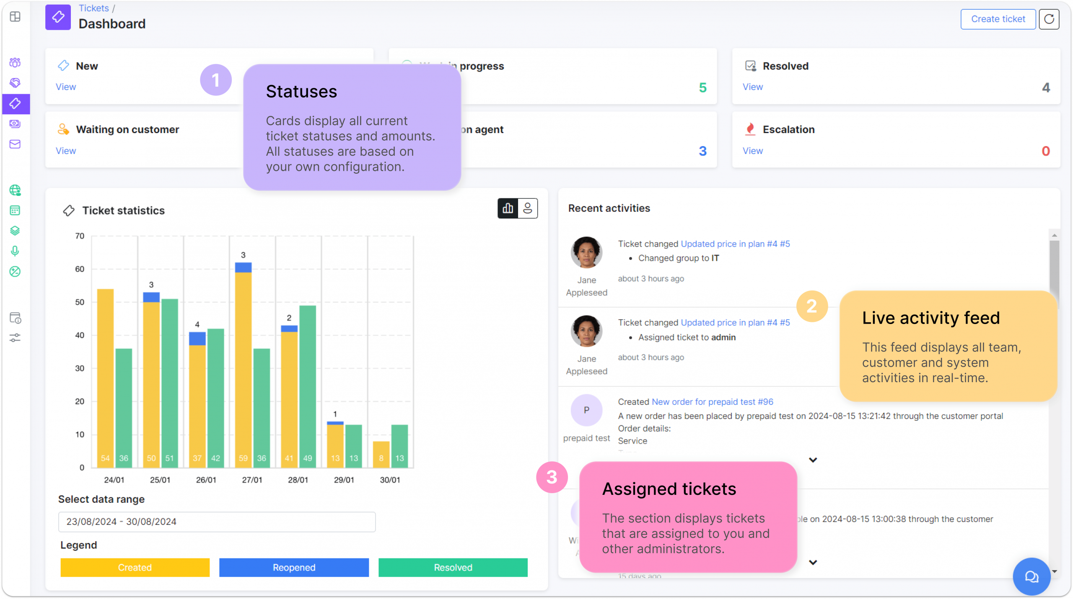
Task: View the Resolved tickets list
Action: click(753, 87)
